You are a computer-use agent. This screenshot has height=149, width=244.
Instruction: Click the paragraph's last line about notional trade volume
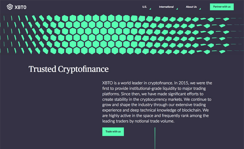(138, 121)
